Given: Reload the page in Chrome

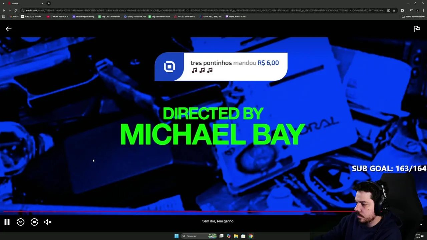Looking at the screenshot, I should [16, 10].
